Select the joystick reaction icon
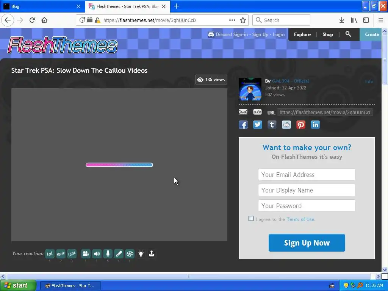 (152, 253)
